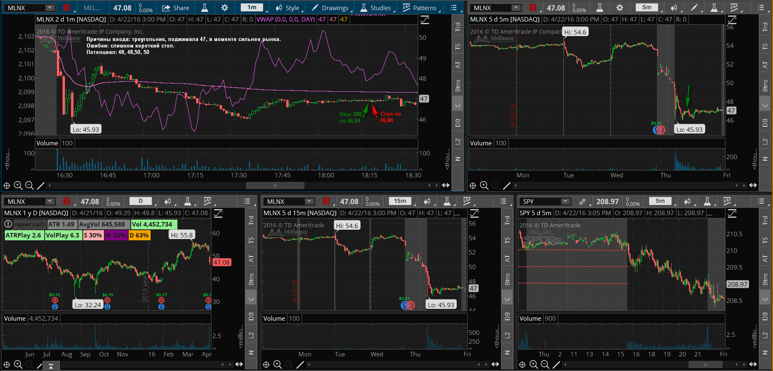Open the N side tab on the SPY chart
The image size is (773, 371).
pyautogui.click(x=765, y=353)
